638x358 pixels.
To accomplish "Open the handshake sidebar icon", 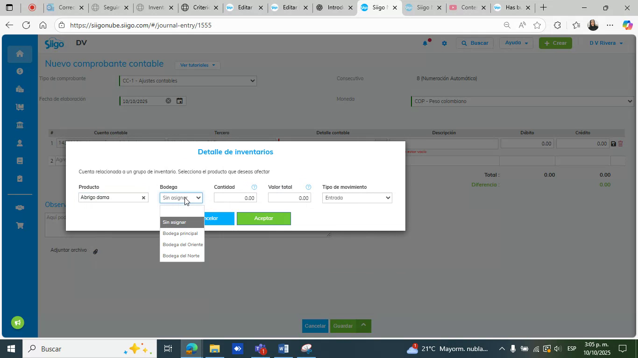I will 20,207.
